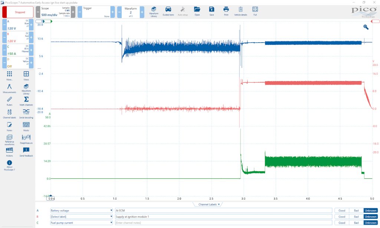The height and width of the screenshot is (228, 380).
Task: Open Guided tests car icon
Action: [168, 11]
